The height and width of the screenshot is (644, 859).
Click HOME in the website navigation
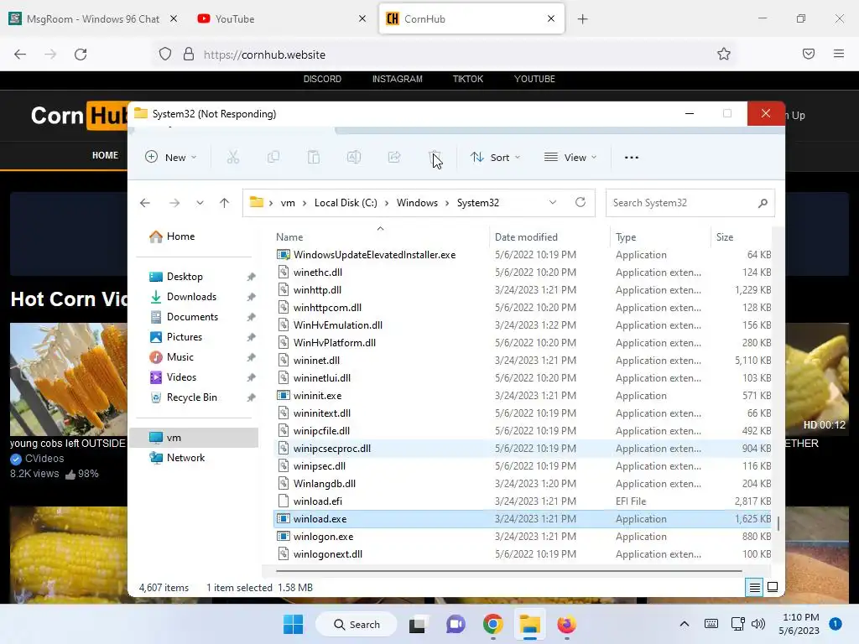point(105,155)
